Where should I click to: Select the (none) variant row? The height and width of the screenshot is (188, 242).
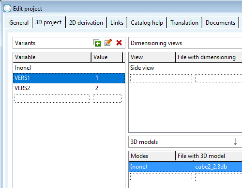tap(69, 68)
